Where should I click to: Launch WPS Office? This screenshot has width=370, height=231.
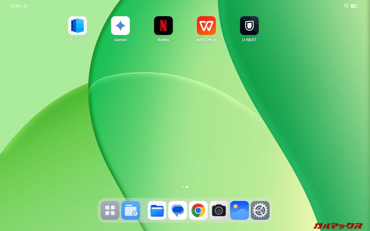pyautogui.click(x=206, y=26)
